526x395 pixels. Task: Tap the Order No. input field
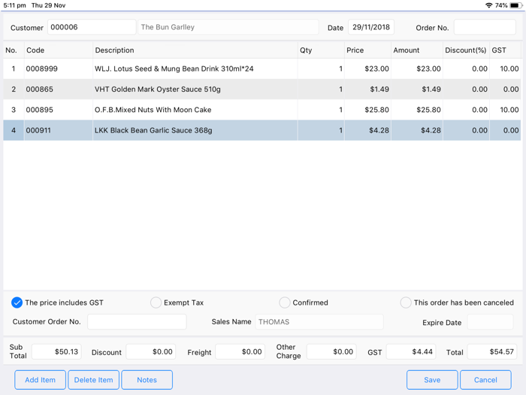coord(485,27)
